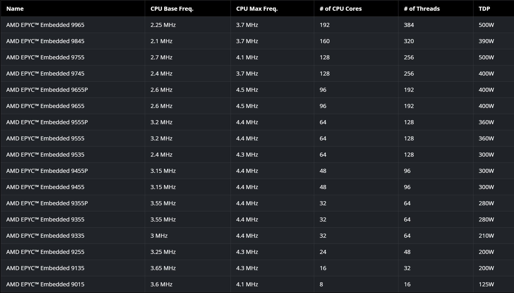Click the 125W TDP cell
This screenshot has width=514, height=293.
click(x=486, y=284)
